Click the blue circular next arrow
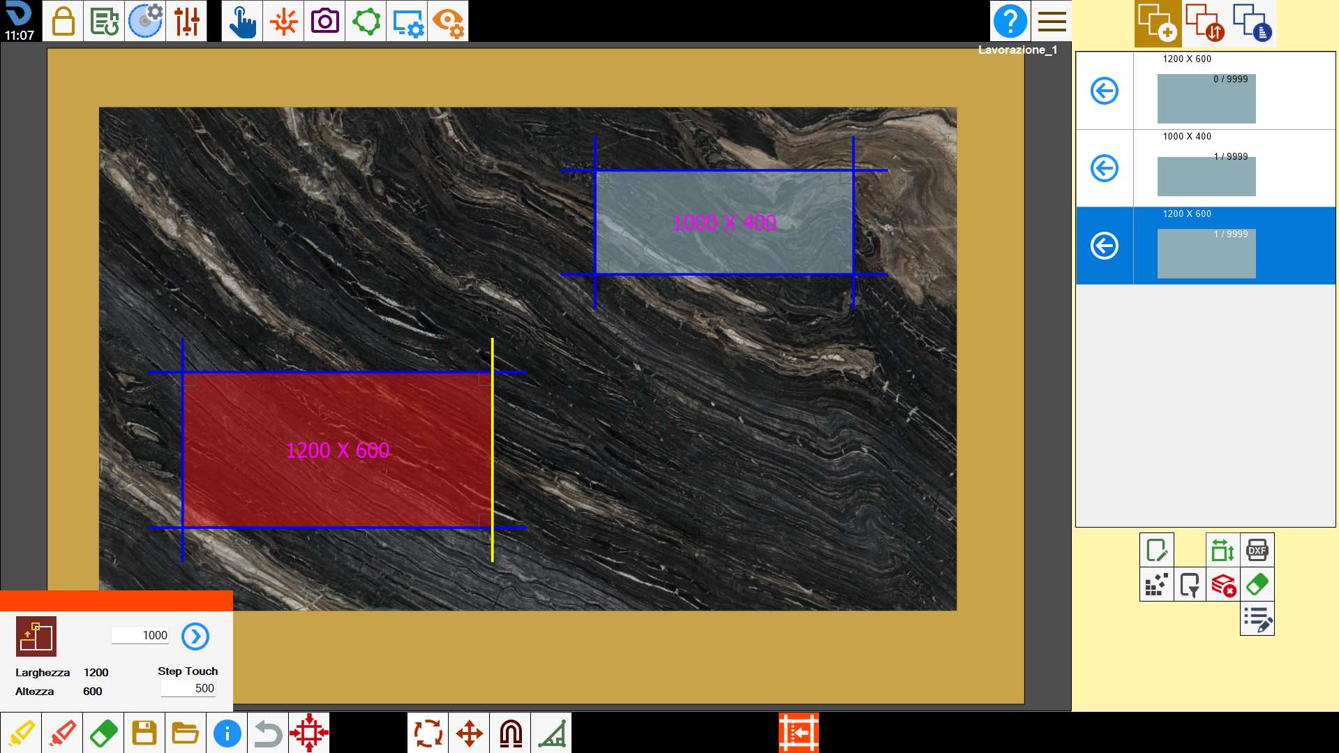 pyautogui.click(x=195, y=636)
